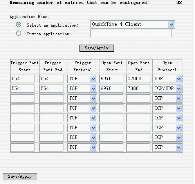Open last row Trigger Protocol dropdown
The height and width of the screenshot is (184, 195).
pyautogui.click(x=82, y=147)
